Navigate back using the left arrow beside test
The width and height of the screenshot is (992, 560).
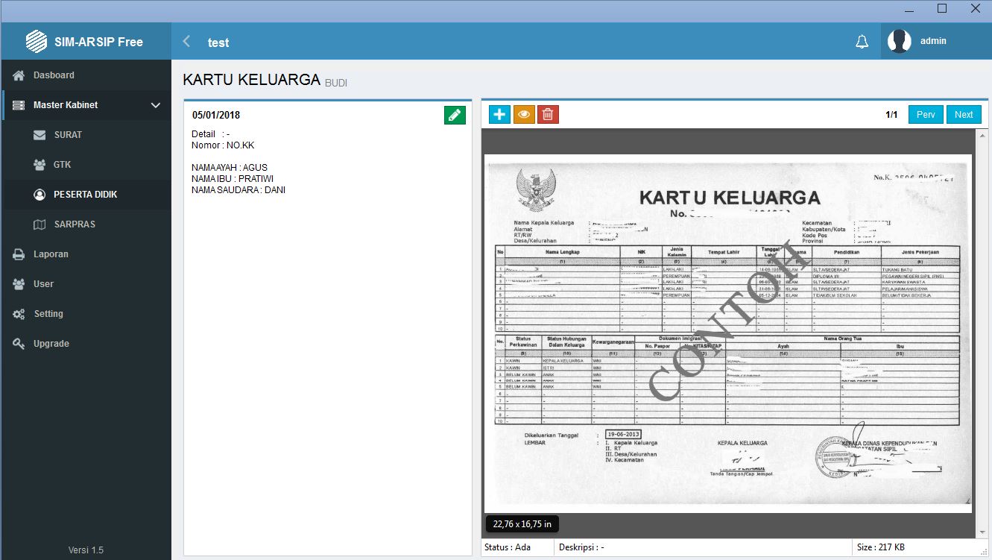(186, 42)
